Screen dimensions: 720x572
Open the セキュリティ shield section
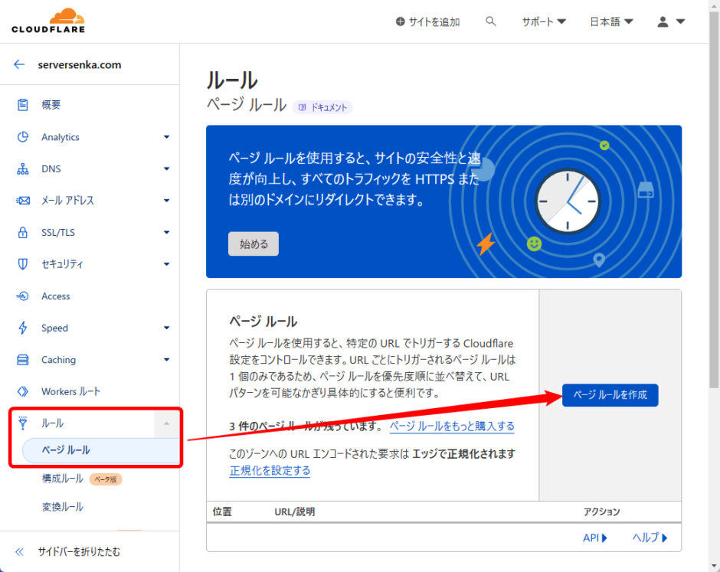[x=60, y=264]
